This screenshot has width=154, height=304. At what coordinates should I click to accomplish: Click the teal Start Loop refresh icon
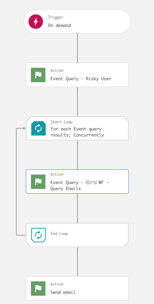click(38, 128)
